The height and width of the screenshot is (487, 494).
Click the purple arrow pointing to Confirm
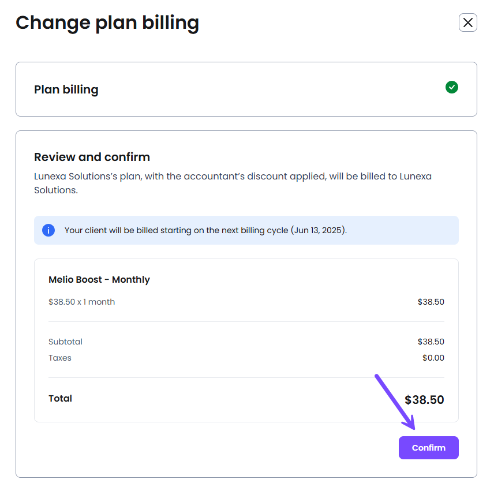coord(395,402)
